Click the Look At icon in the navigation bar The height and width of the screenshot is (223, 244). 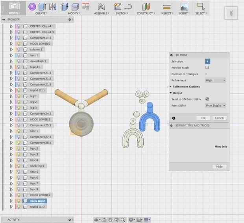104,220
